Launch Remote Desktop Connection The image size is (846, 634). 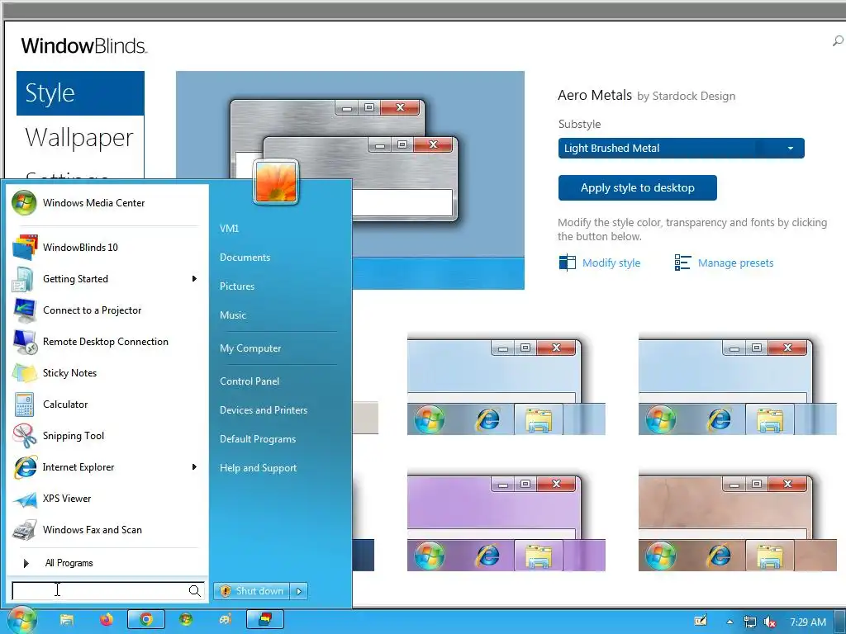(105, 341)
